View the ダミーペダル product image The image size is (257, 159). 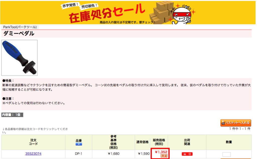(x=20, y=58)
